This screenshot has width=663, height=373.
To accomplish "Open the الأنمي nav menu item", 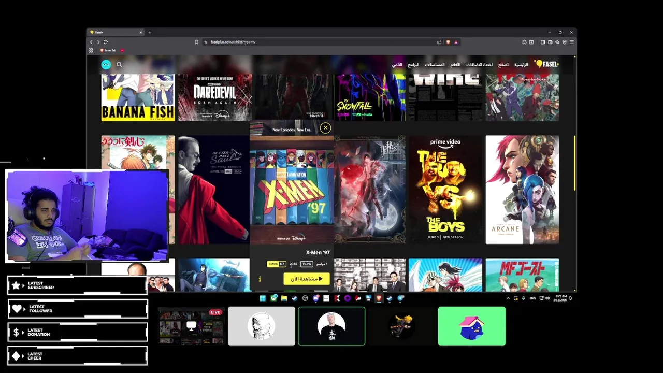I will 397,65.
